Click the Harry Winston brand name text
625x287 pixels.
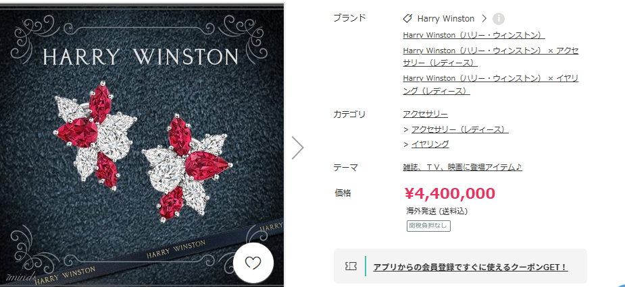coord(446,19)
